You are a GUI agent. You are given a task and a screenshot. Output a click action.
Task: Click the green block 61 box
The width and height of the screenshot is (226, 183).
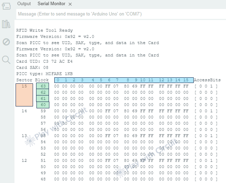click(43, 99)
